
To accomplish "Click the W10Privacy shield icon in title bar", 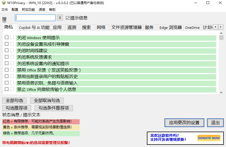I will pyautogui.click(x=4, y=3).
